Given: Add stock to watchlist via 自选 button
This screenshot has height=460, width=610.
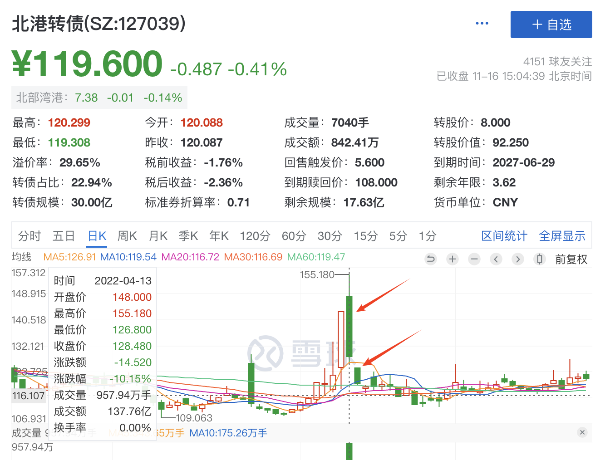Looking at the screenshot, I should pos(551,24).
